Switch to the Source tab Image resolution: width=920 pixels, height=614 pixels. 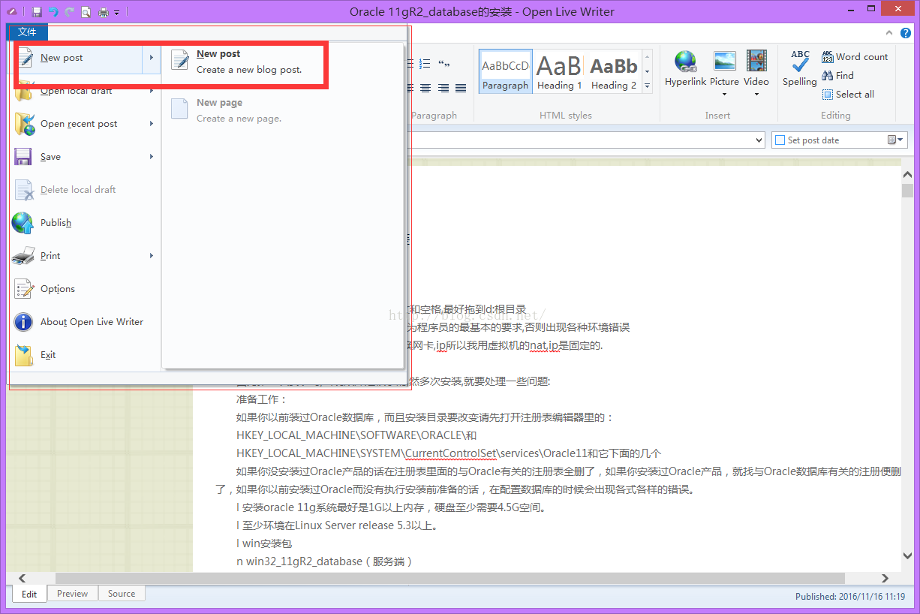(x=122, y=594)
